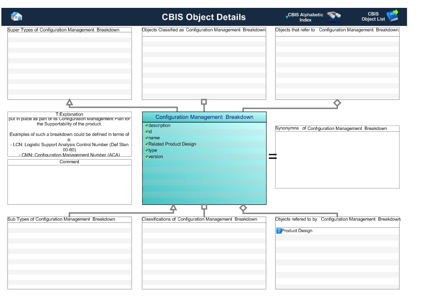The image size is (425, 302).
Task: Click the equals sign synonym connector
Action: (x=273, y=156)
